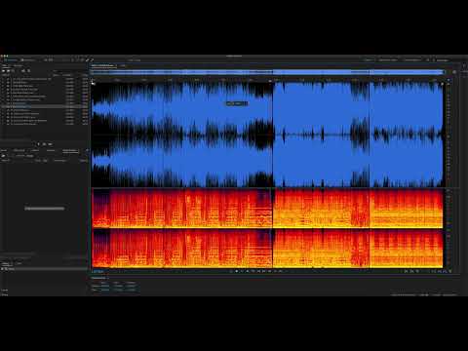Switch to the Waveform editor view
This screenshot has width=468, height=351.
11,60
